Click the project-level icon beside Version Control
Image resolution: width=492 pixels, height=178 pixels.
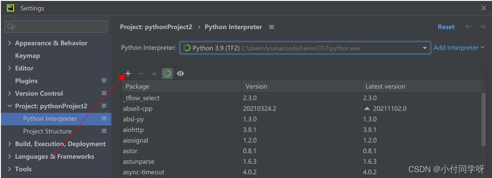point(104,93)
